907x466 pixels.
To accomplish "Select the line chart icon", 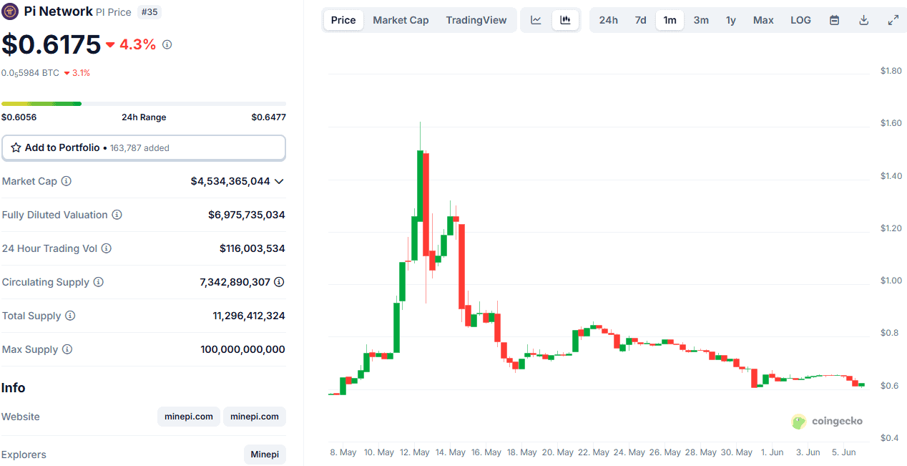I will 535,19.
